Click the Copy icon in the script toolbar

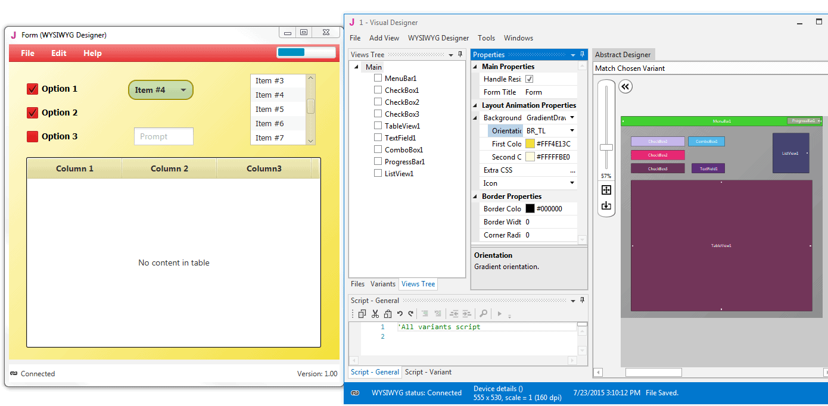pos(362,314)
